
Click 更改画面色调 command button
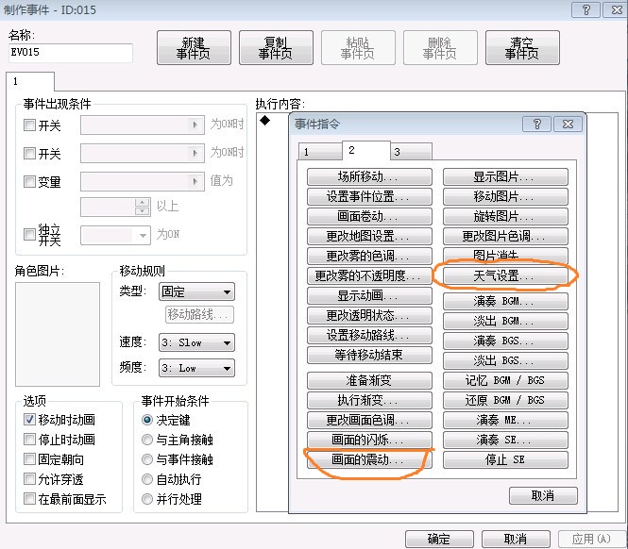(x=369, y=420)
